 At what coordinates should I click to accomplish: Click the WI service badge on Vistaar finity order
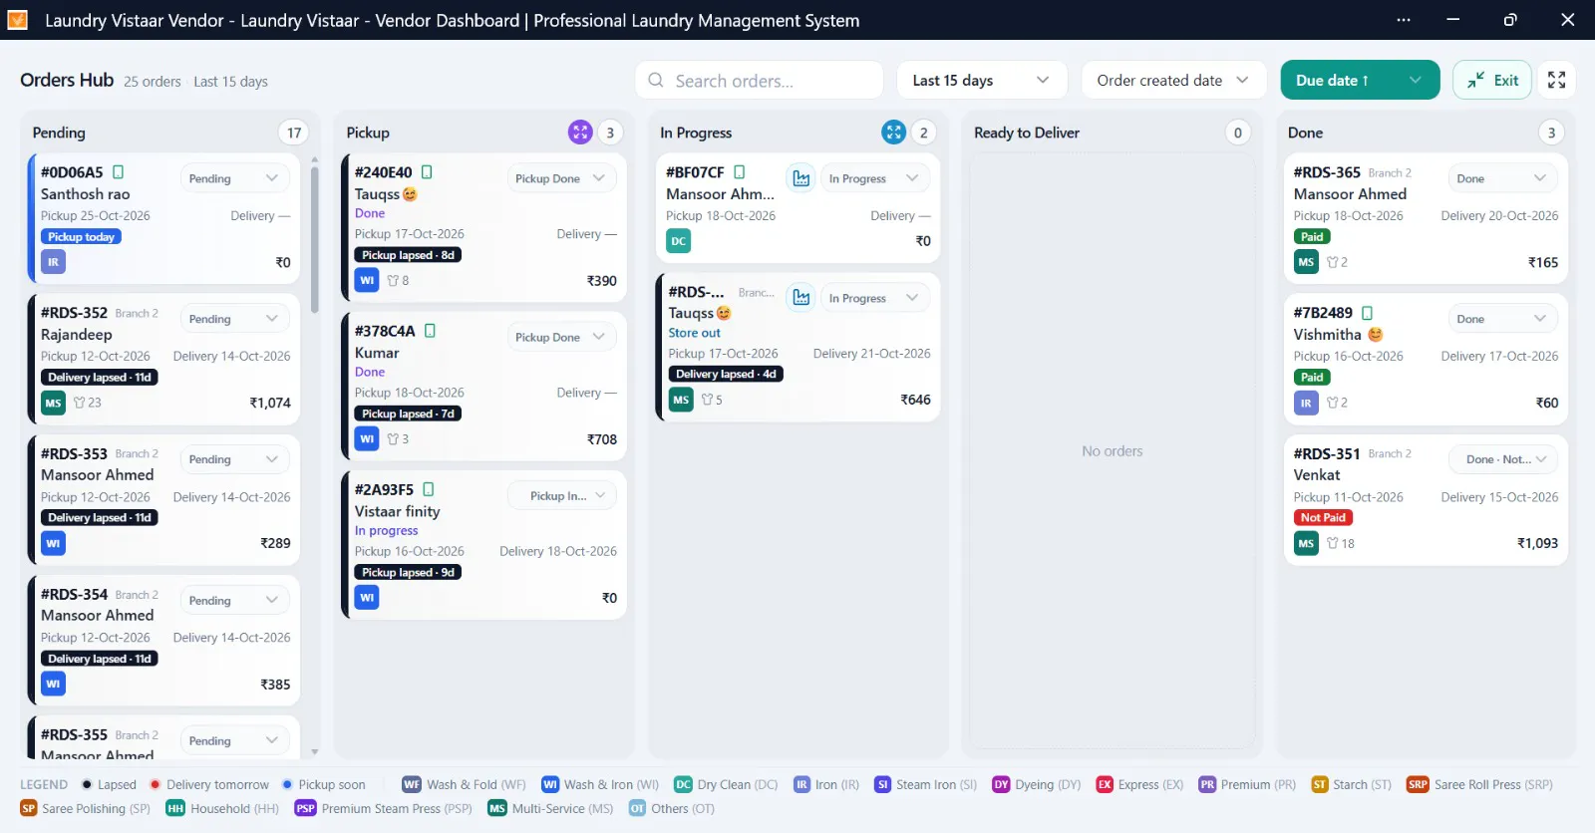click(x=367, y=597)
